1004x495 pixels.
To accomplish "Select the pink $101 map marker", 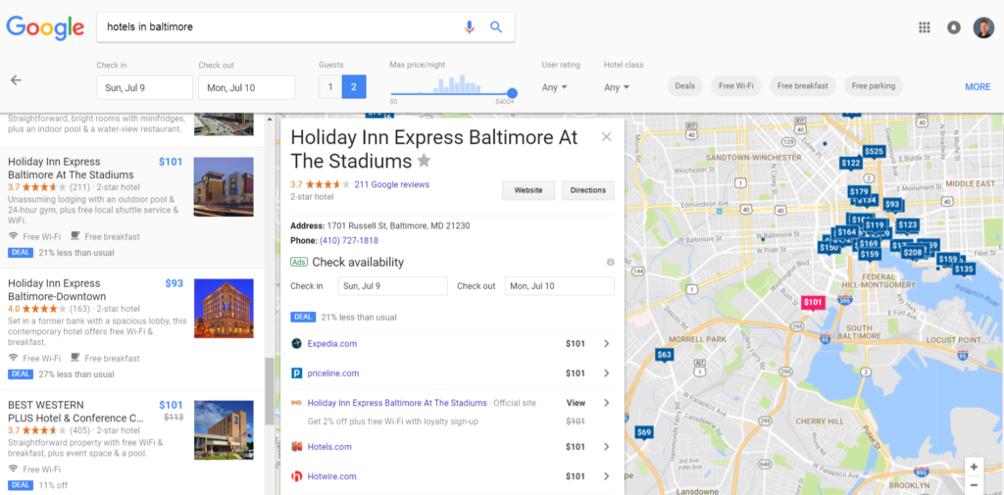I will [813, 302].
